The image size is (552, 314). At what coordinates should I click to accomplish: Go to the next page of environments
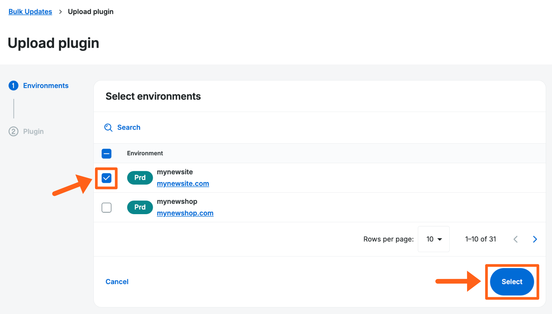(x=535, y=239)
